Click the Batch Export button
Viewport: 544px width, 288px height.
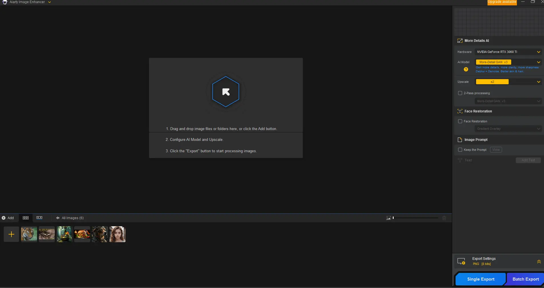click(x=525, y=279)
